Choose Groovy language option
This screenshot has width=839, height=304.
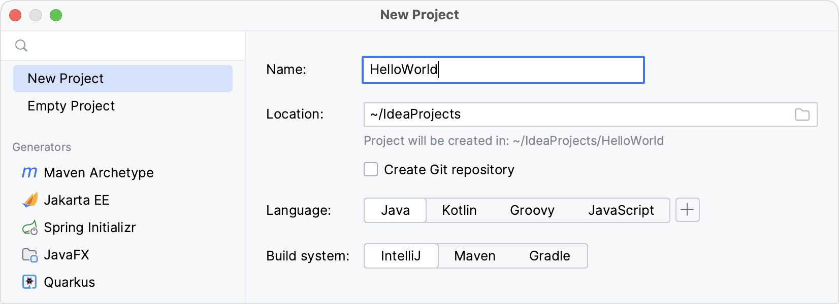(x=532, y=210)
